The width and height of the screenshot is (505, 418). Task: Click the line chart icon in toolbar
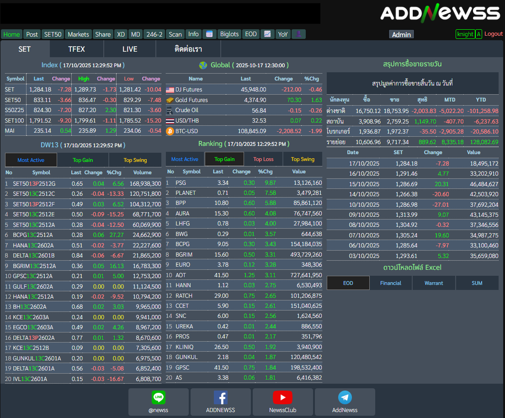(x=267, y=34)
